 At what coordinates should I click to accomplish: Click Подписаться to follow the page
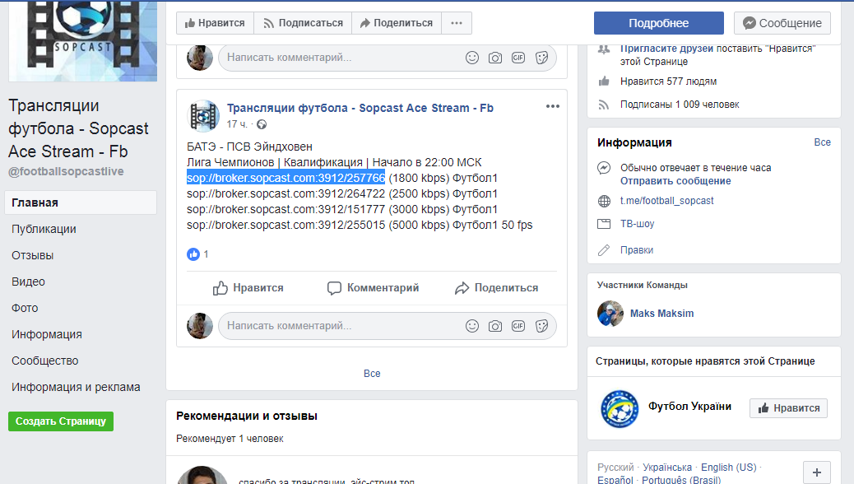coord(303,23)
